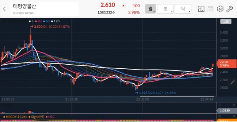Viewport: 237px width, 122px height.
Task: Click the 007980 KOSPI stock code
Action: click(23, 13)
